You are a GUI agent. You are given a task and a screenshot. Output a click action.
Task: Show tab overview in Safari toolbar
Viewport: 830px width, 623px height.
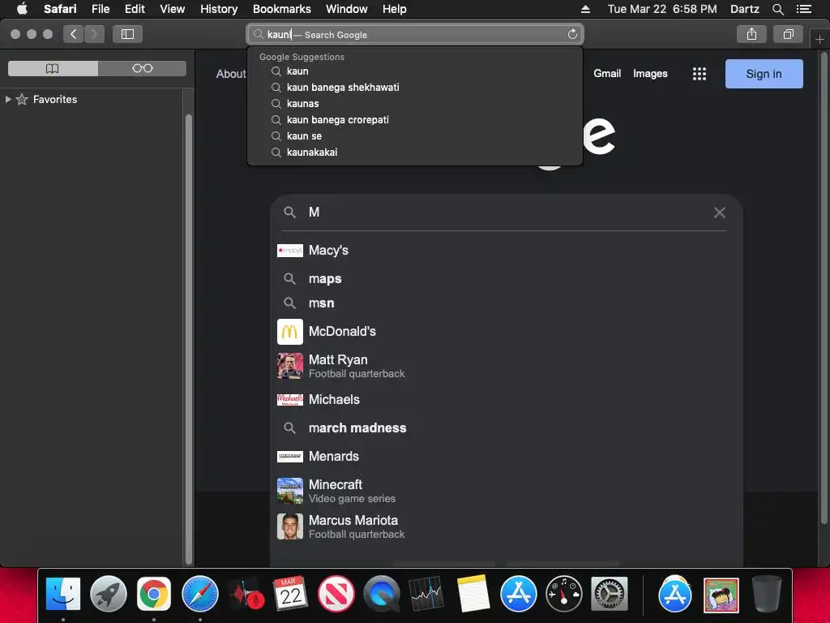788,34
